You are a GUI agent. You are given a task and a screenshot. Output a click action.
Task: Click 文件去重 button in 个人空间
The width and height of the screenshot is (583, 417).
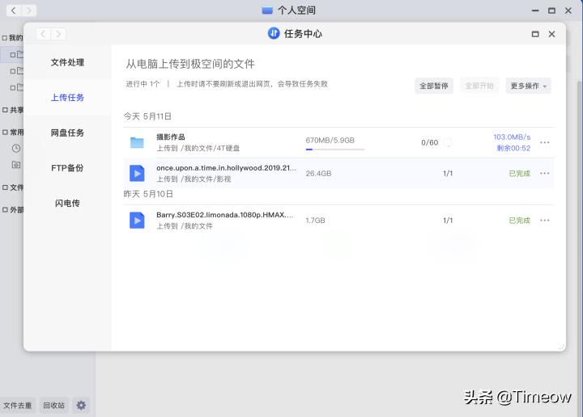(18, 405)
